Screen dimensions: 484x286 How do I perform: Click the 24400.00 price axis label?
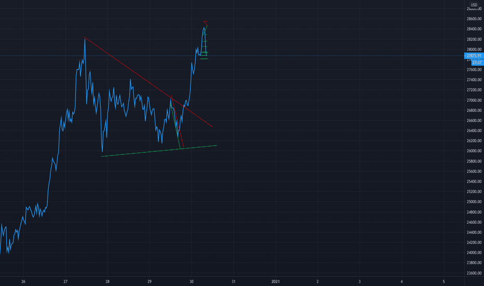(474, 232)
